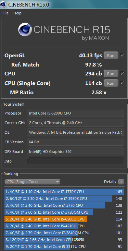
Task: Uncheck the CPU (Single Core) test checkbox
Action: pyautogui.click(x=122, y=83)
